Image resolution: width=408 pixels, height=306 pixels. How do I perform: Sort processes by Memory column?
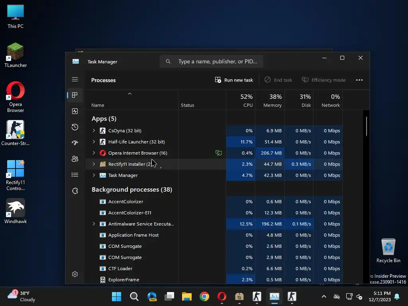coord(270,100)
